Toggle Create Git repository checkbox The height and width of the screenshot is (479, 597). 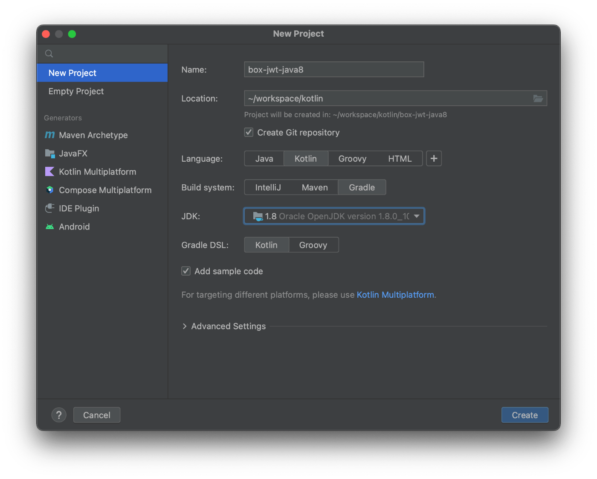[x=249, y=132]
